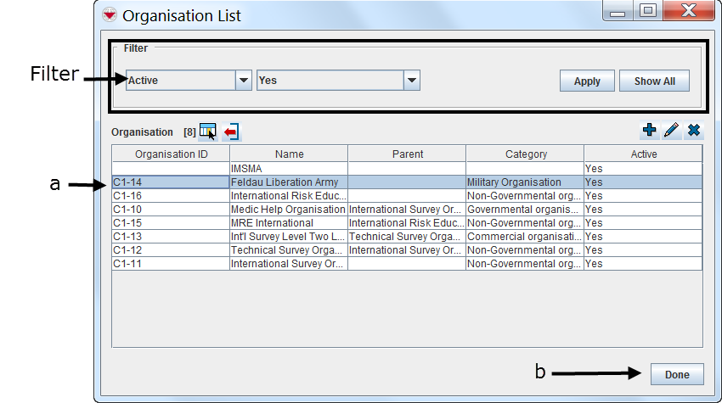Click the blue X delete organisation icon

[x=694, y=131]
